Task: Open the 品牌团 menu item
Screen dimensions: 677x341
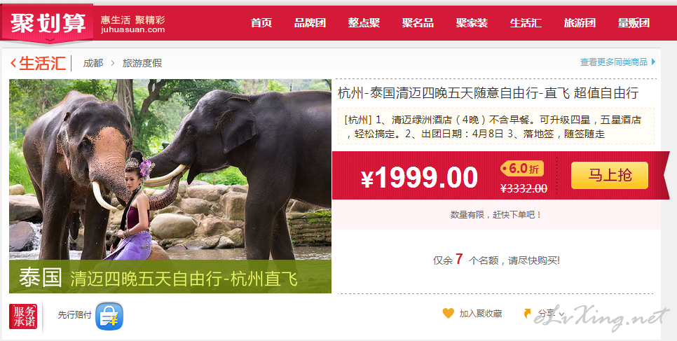Action: pos(310,23)
